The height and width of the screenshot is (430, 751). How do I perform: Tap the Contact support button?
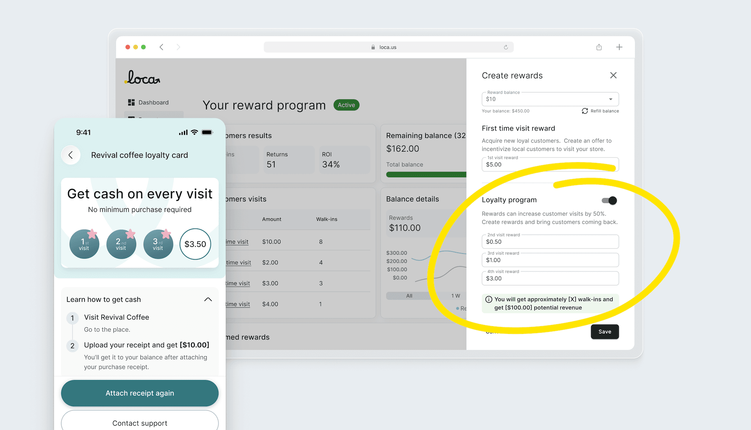140,423
